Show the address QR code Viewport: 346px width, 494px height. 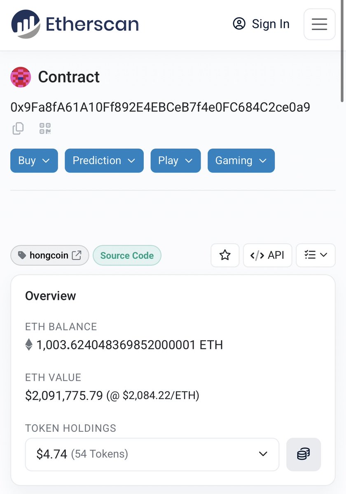[x=45, y=128]
